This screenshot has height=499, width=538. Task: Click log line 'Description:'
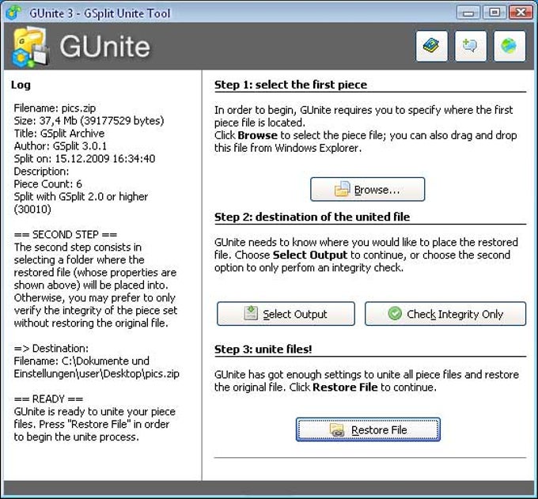pyautogui.click(x=41, y=172)
